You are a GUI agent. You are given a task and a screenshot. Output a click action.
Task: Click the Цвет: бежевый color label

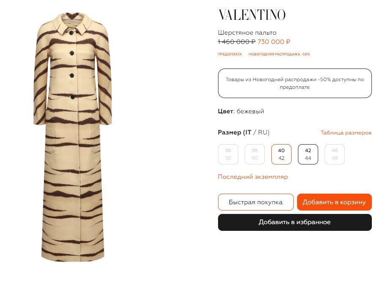(241, 111)
